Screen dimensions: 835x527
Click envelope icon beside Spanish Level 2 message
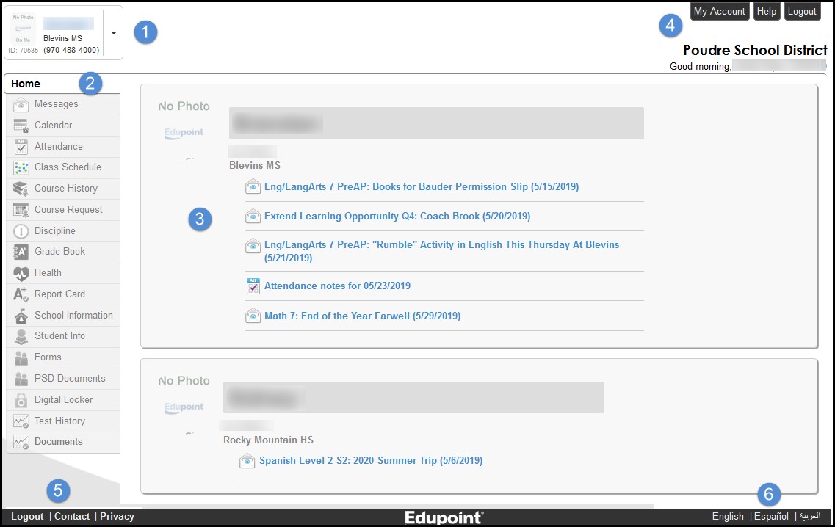(247, 460)
